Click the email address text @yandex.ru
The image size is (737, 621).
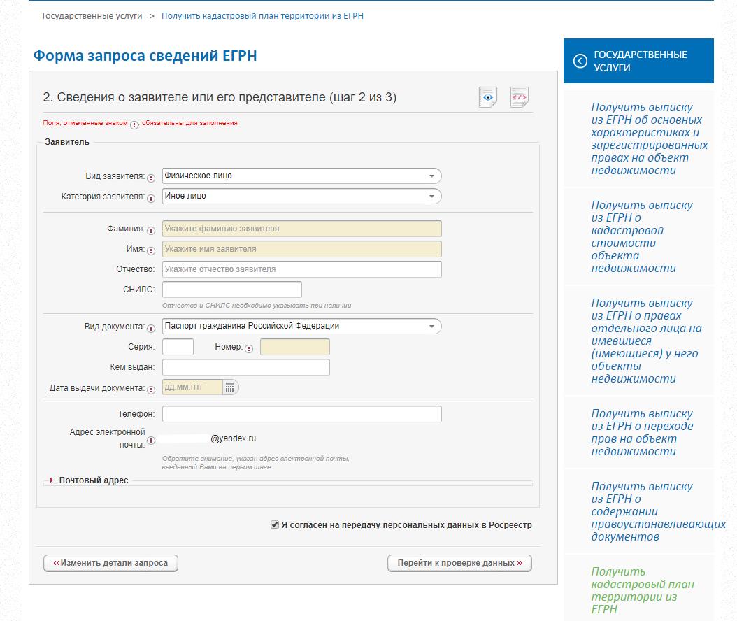point(233,438)
